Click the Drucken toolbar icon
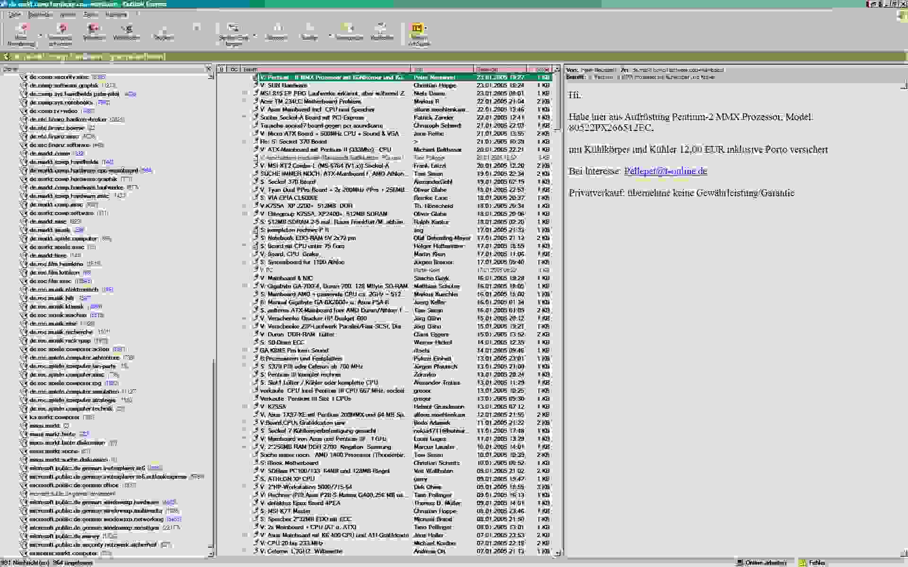 pos(164,32)
